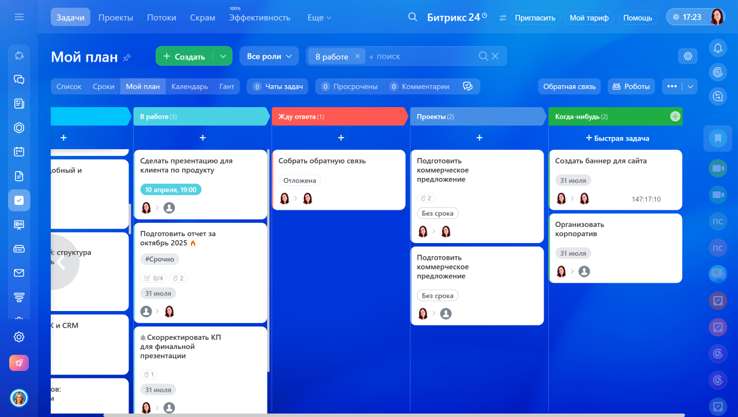Switch to the Календарь view tab
The image size is (738, 417).
coord(190,86)
